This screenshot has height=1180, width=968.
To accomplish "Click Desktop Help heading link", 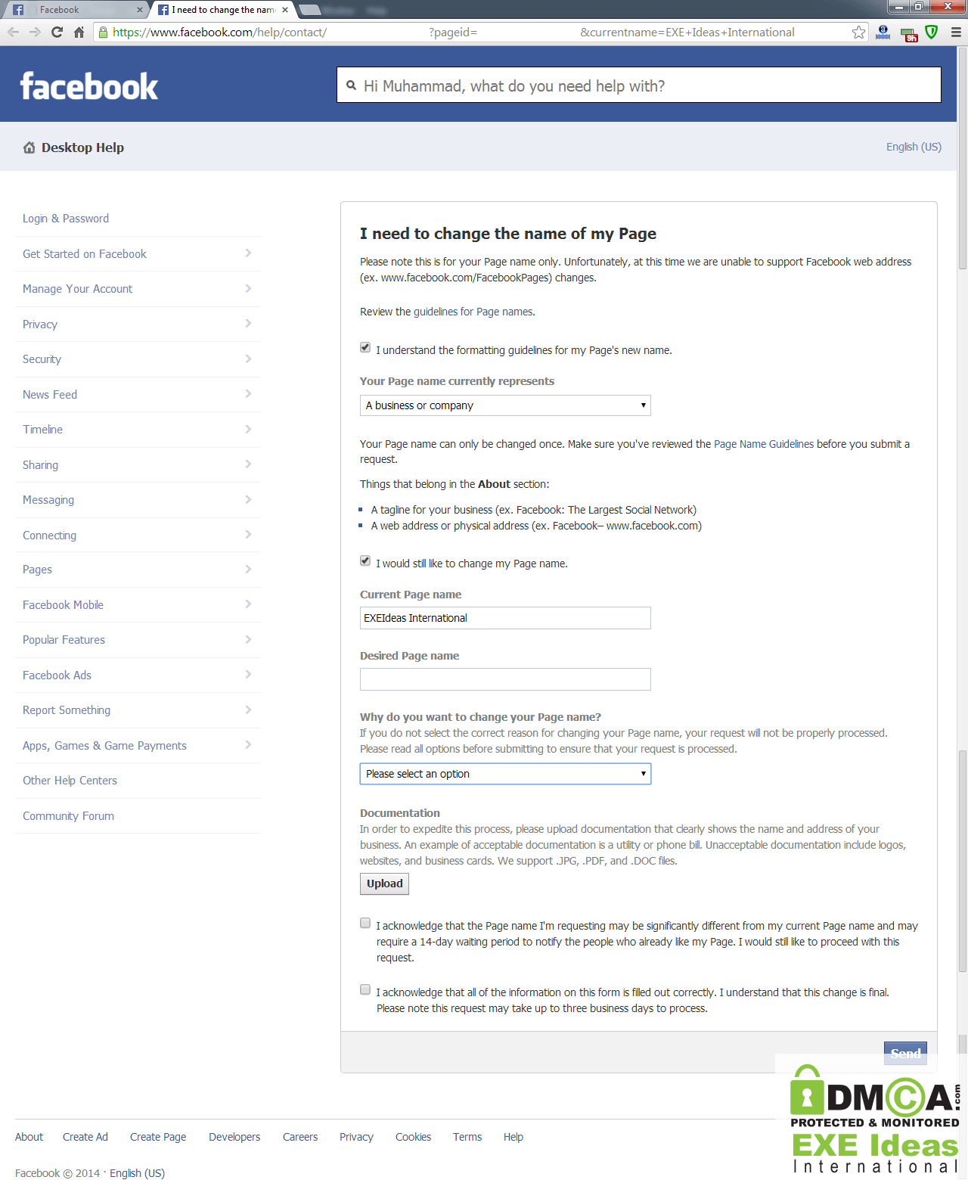I will coord(82,147).
